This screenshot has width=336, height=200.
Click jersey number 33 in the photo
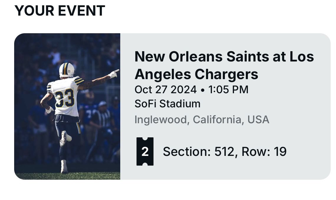pyautogui.click(x=65, y=99)
